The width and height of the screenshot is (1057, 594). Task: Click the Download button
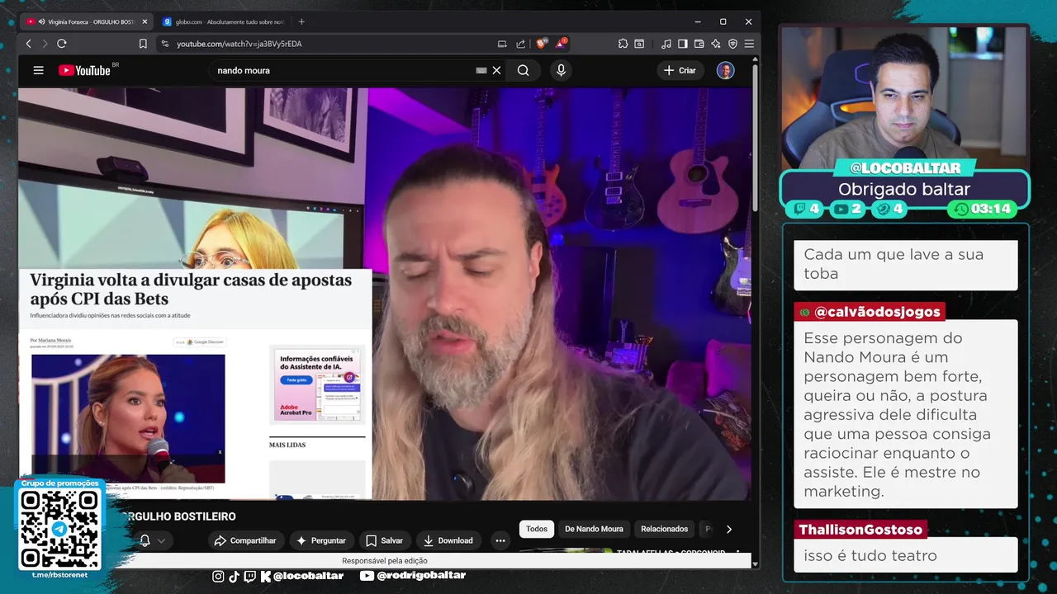(448, 540)
